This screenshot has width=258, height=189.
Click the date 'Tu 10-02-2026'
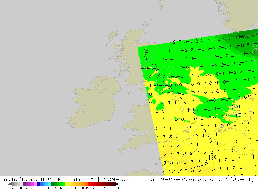point(171,179)
